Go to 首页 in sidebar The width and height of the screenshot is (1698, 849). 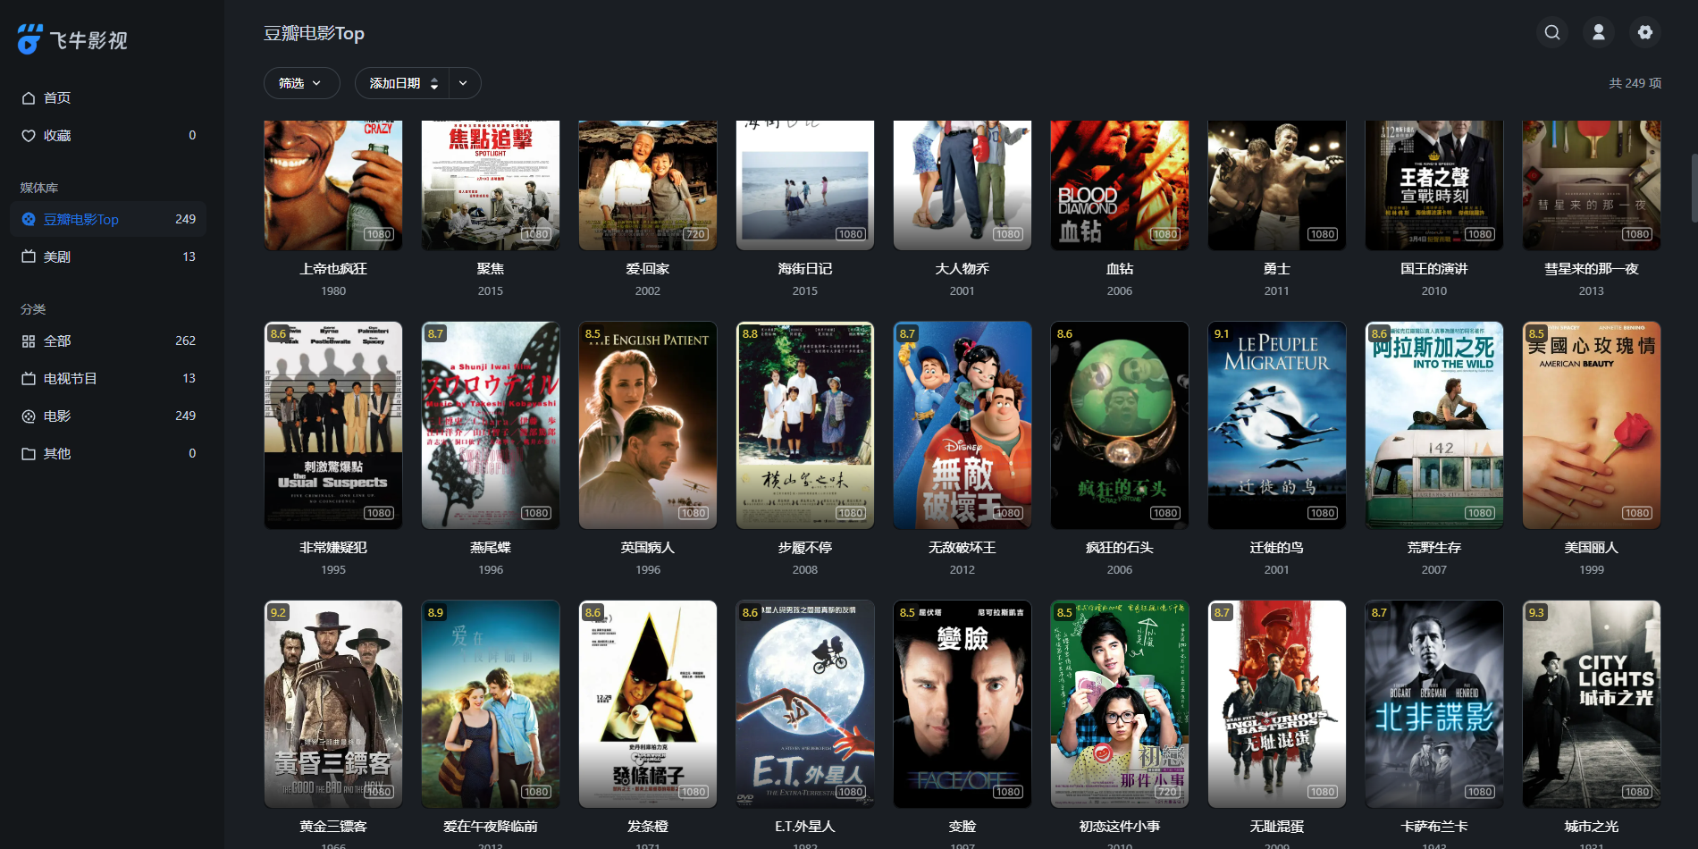tap(108, 98)
